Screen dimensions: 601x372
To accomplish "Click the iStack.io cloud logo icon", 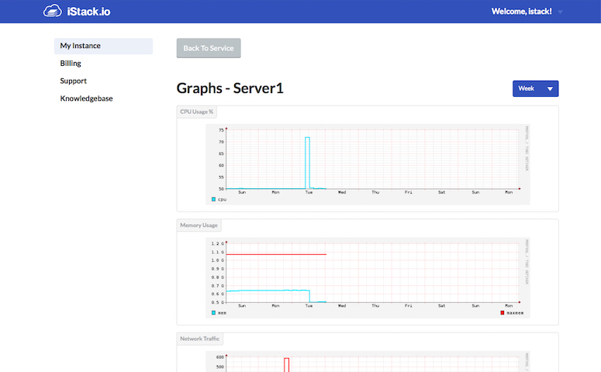I will (53, 11).
